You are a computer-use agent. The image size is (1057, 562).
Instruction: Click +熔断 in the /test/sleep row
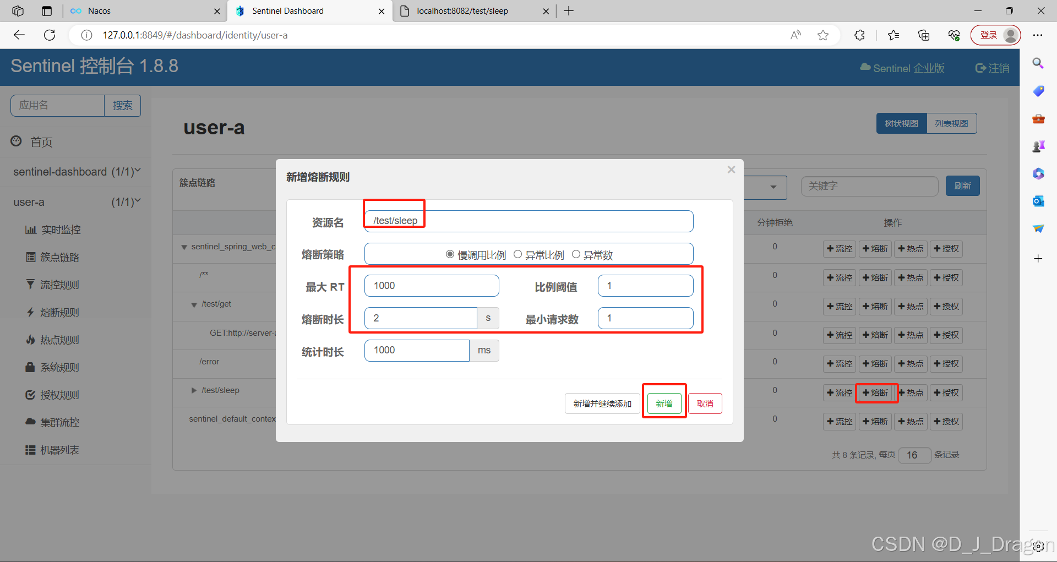click(875, 392)
